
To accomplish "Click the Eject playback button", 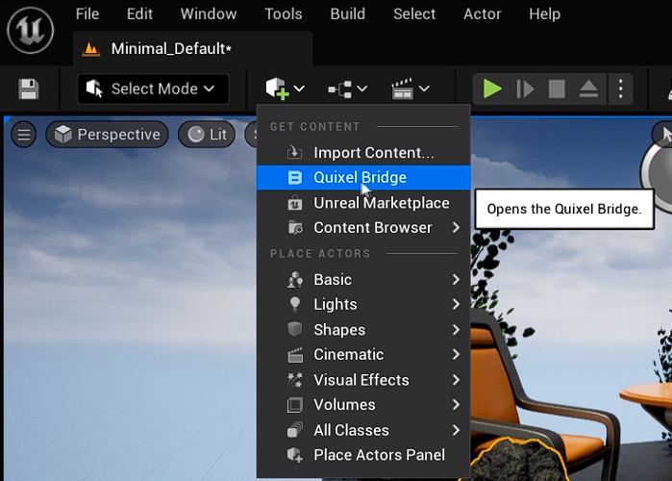I will [588, 89].
